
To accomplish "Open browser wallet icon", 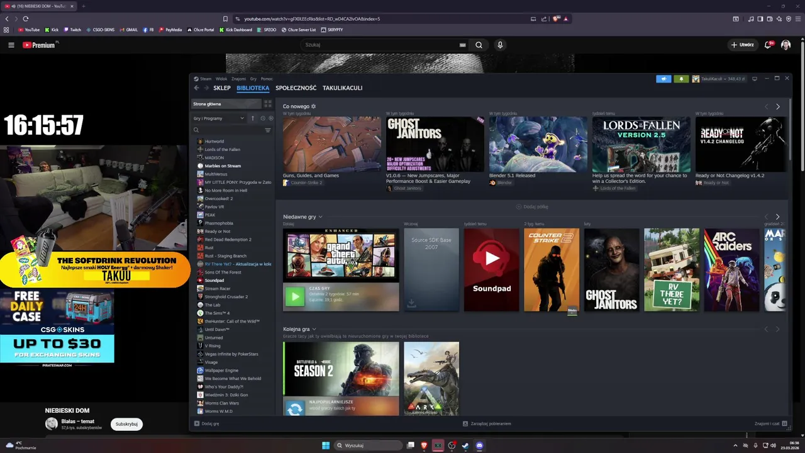I will (x=770, y=19).
